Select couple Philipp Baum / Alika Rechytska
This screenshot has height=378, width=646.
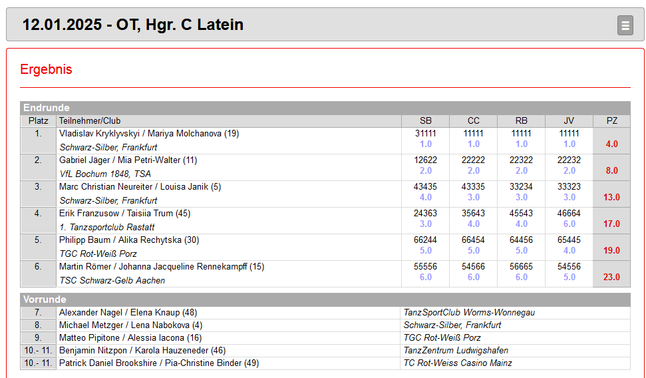[x=129, y=240]
